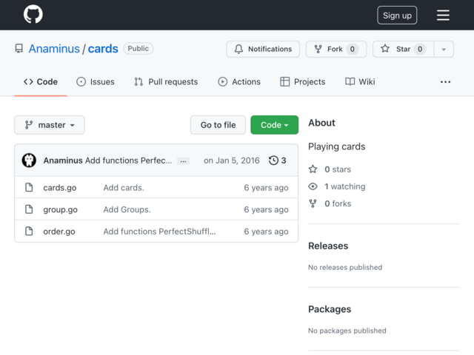Image resolution: width=474 pixels, height=355 pixels.
Task: Click the 'No packages published' text
Action: click(x=347, y=331)
